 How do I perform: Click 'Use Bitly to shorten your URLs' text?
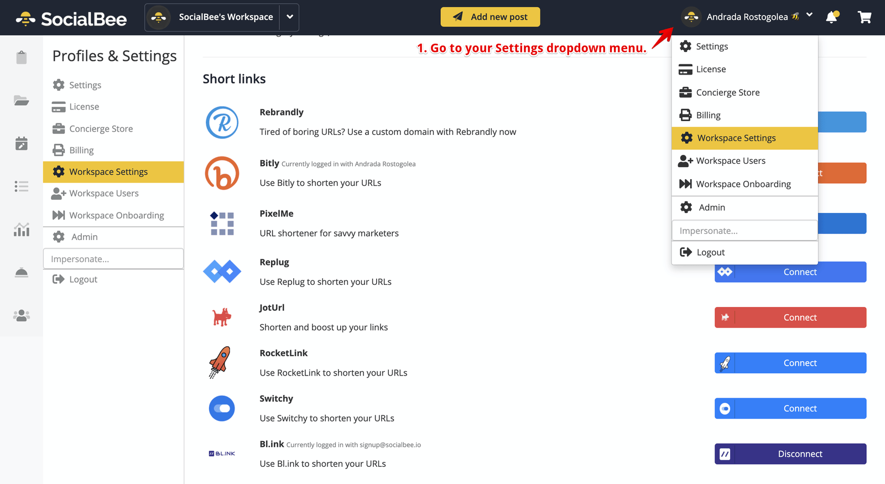tap(320, 183)
